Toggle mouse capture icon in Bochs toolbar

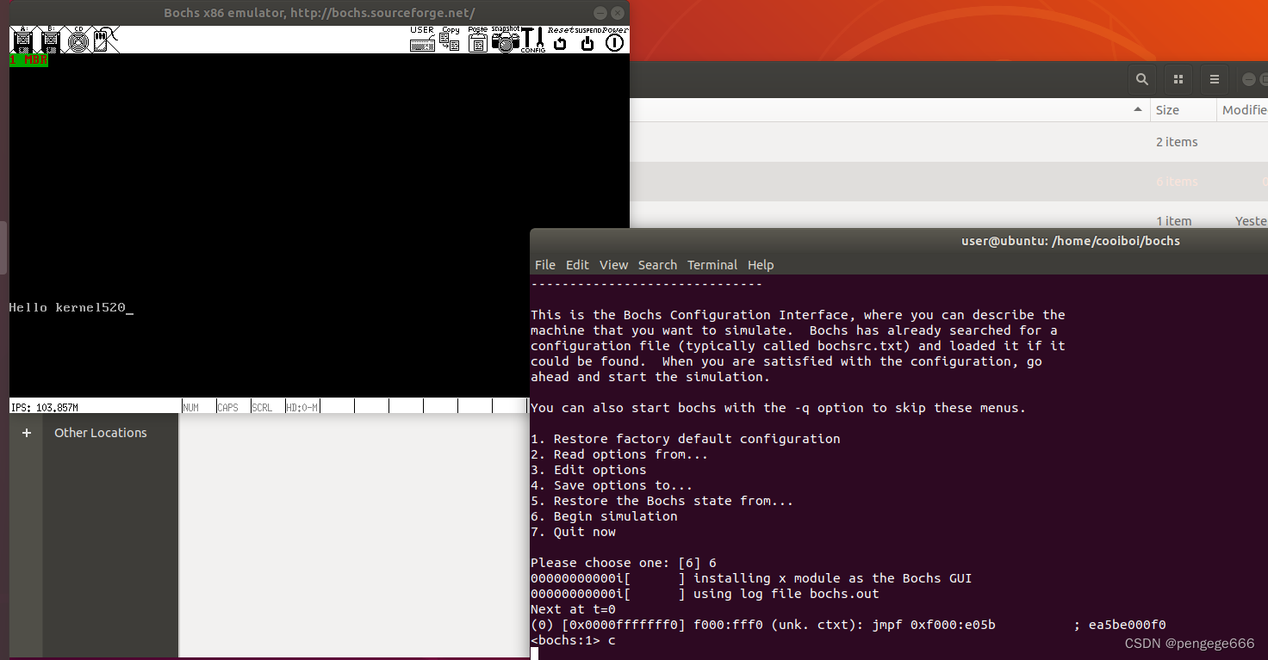click(105, 40)
